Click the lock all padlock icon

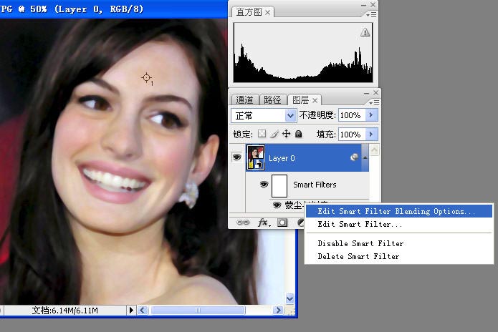[x=298, y=134]
